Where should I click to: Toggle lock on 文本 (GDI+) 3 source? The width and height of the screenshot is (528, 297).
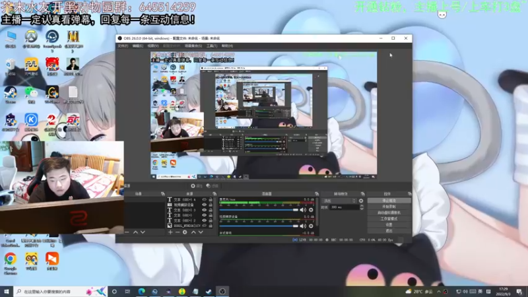(211, 210)
